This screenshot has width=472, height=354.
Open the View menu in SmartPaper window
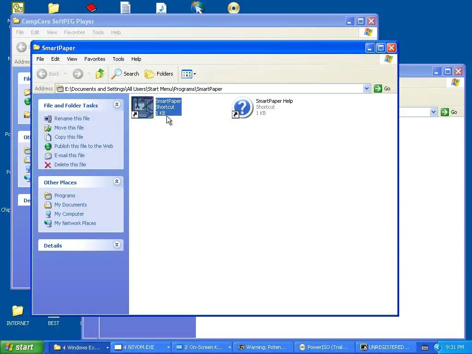(x=72, y=59)
